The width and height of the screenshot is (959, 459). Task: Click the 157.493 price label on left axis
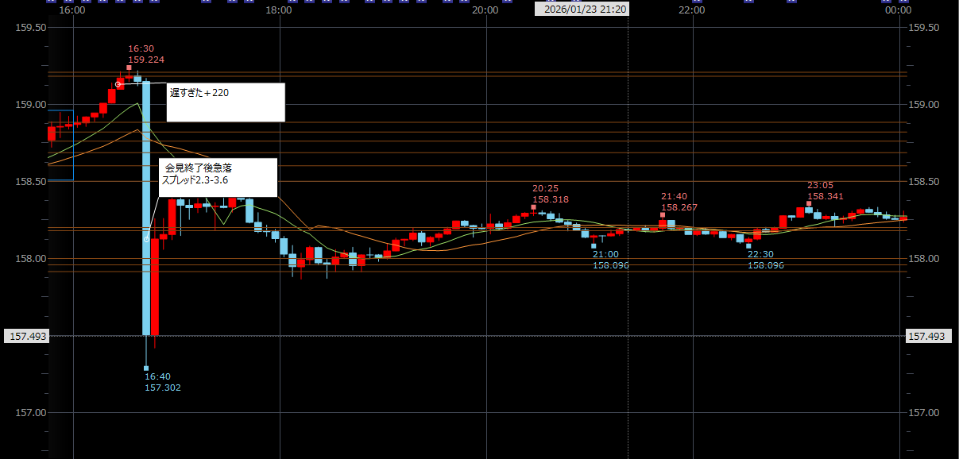point(26,337)
